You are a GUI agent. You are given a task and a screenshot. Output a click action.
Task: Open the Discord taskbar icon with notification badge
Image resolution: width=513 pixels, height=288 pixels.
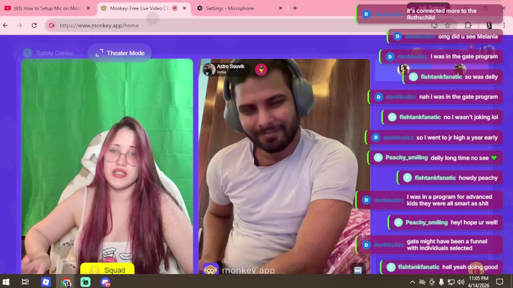click(x=105, y=282)
